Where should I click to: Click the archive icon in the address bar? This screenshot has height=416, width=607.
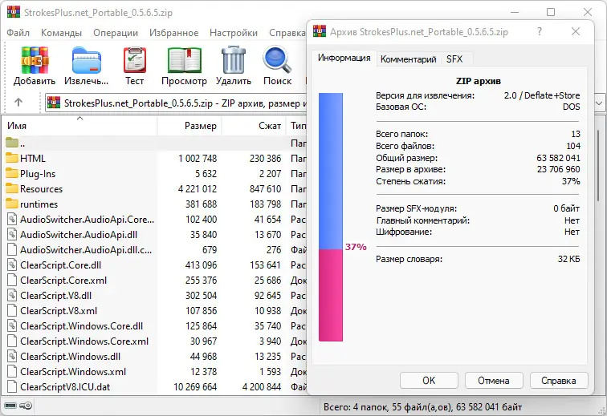coord(54,103)
